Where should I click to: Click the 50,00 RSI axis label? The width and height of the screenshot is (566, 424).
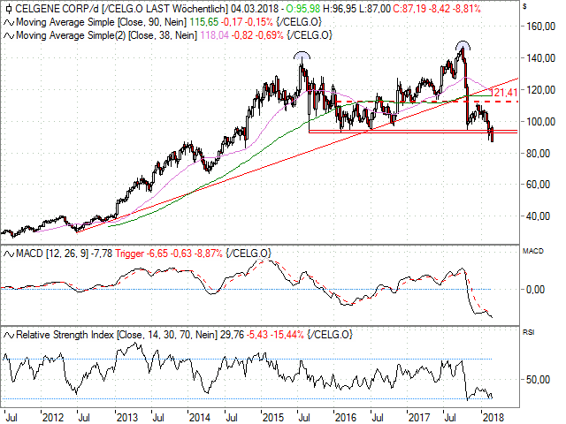pyautogui.click(x=538, y=380)
